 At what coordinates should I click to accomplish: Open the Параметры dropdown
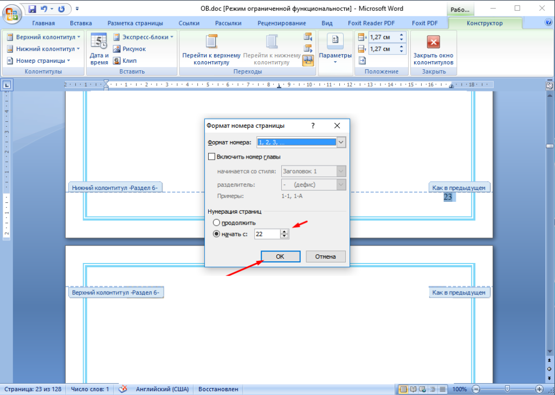[x=335, y=49]
